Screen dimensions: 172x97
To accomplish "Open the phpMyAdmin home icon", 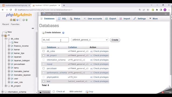I will click(x=11, y=20).
